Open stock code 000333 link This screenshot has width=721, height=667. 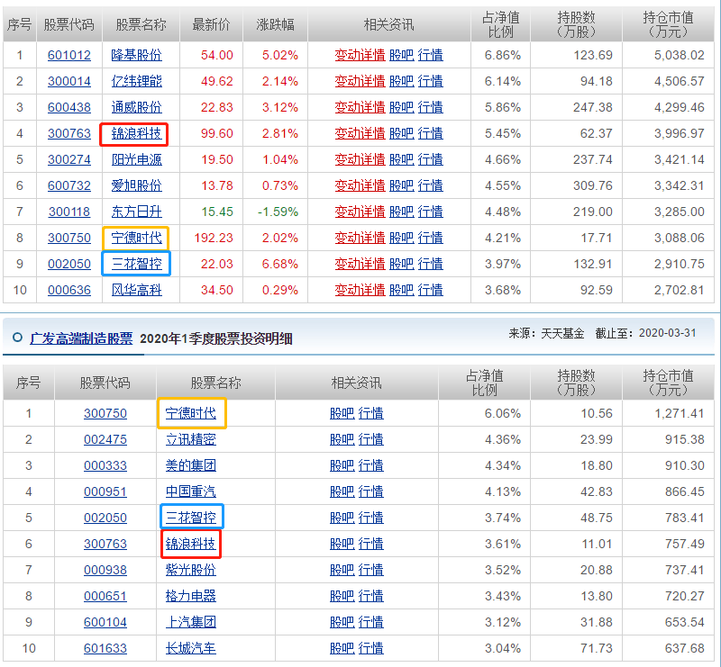point(105,465)
